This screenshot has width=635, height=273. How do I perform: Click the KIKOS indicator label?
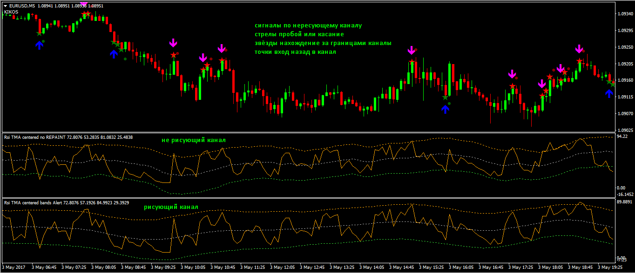point(11,12)
